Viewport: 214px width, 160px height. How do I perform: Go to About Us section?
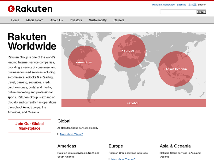[x=56, y=20]
